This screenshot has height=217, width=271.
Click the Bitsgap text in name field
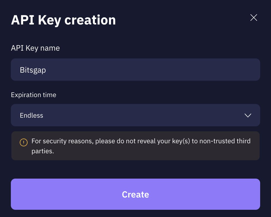pos(33,70)
